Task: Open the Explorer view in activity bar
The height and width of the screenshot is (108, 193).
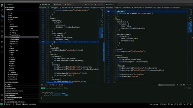Action: tap(2, 5)
